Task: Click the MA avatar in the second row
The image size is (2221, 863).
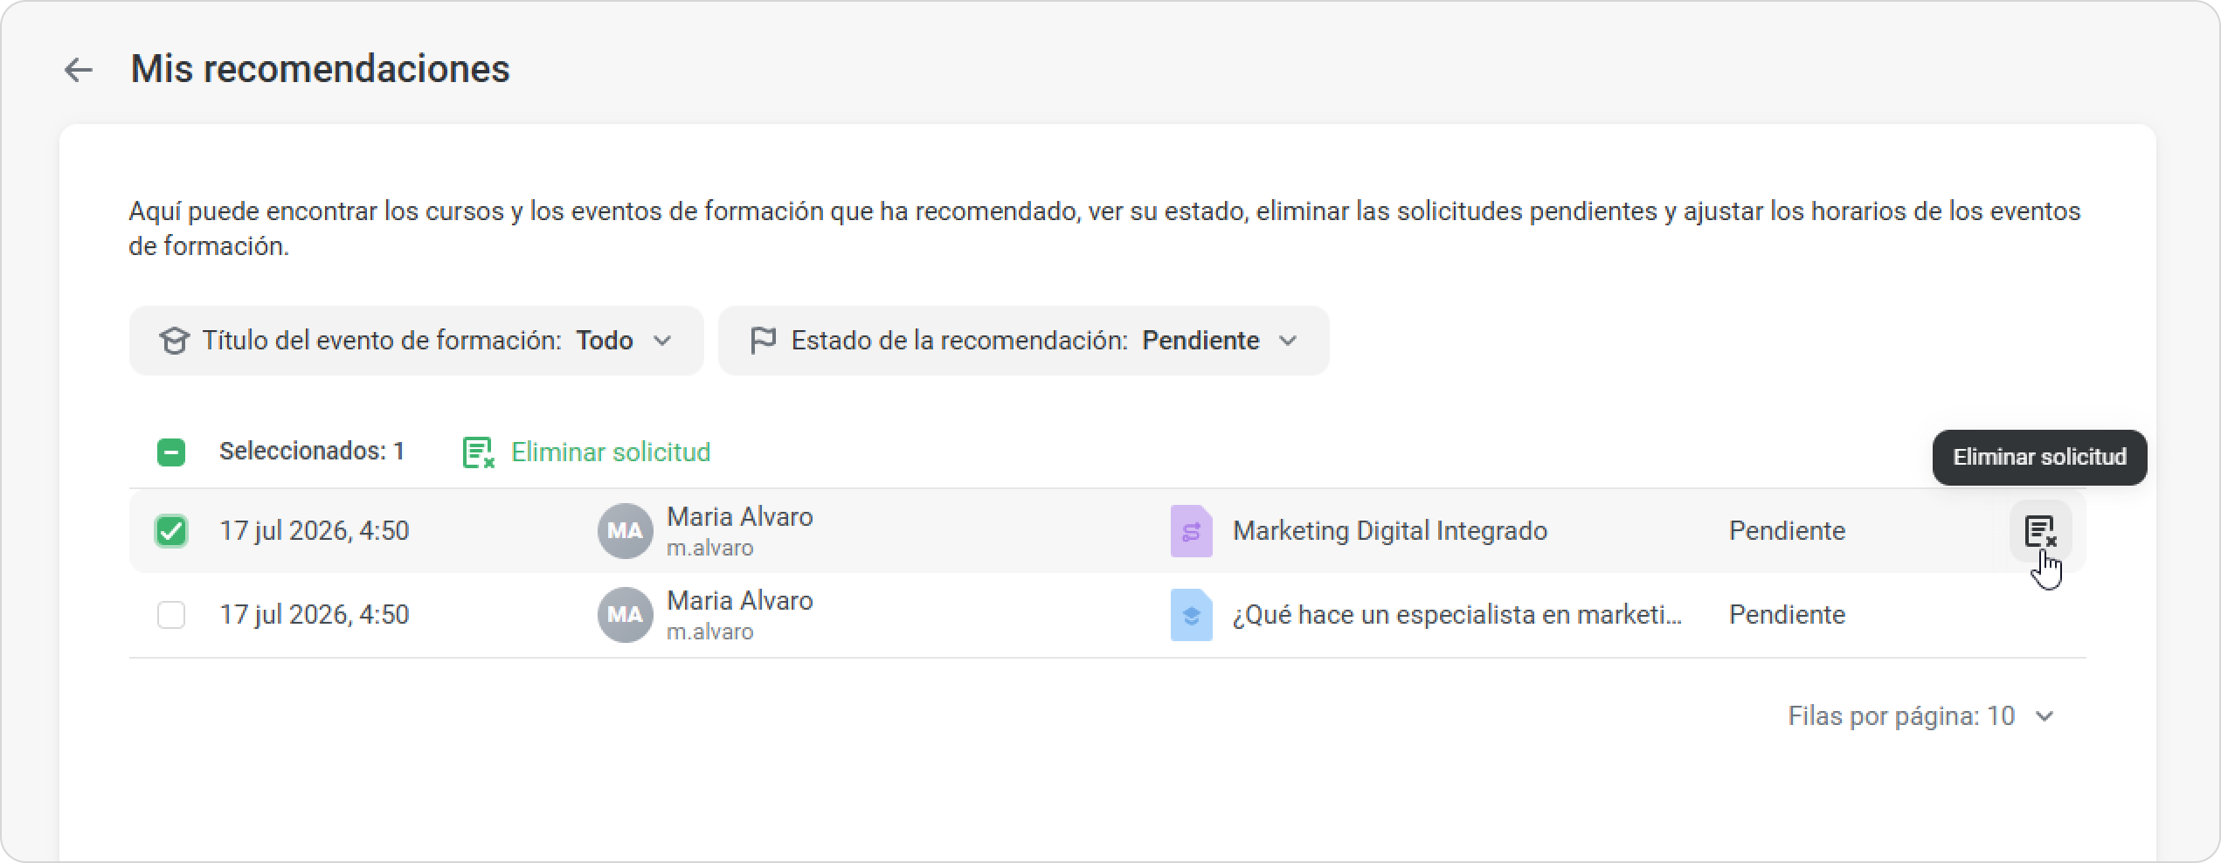Action: tap(625, 615)
